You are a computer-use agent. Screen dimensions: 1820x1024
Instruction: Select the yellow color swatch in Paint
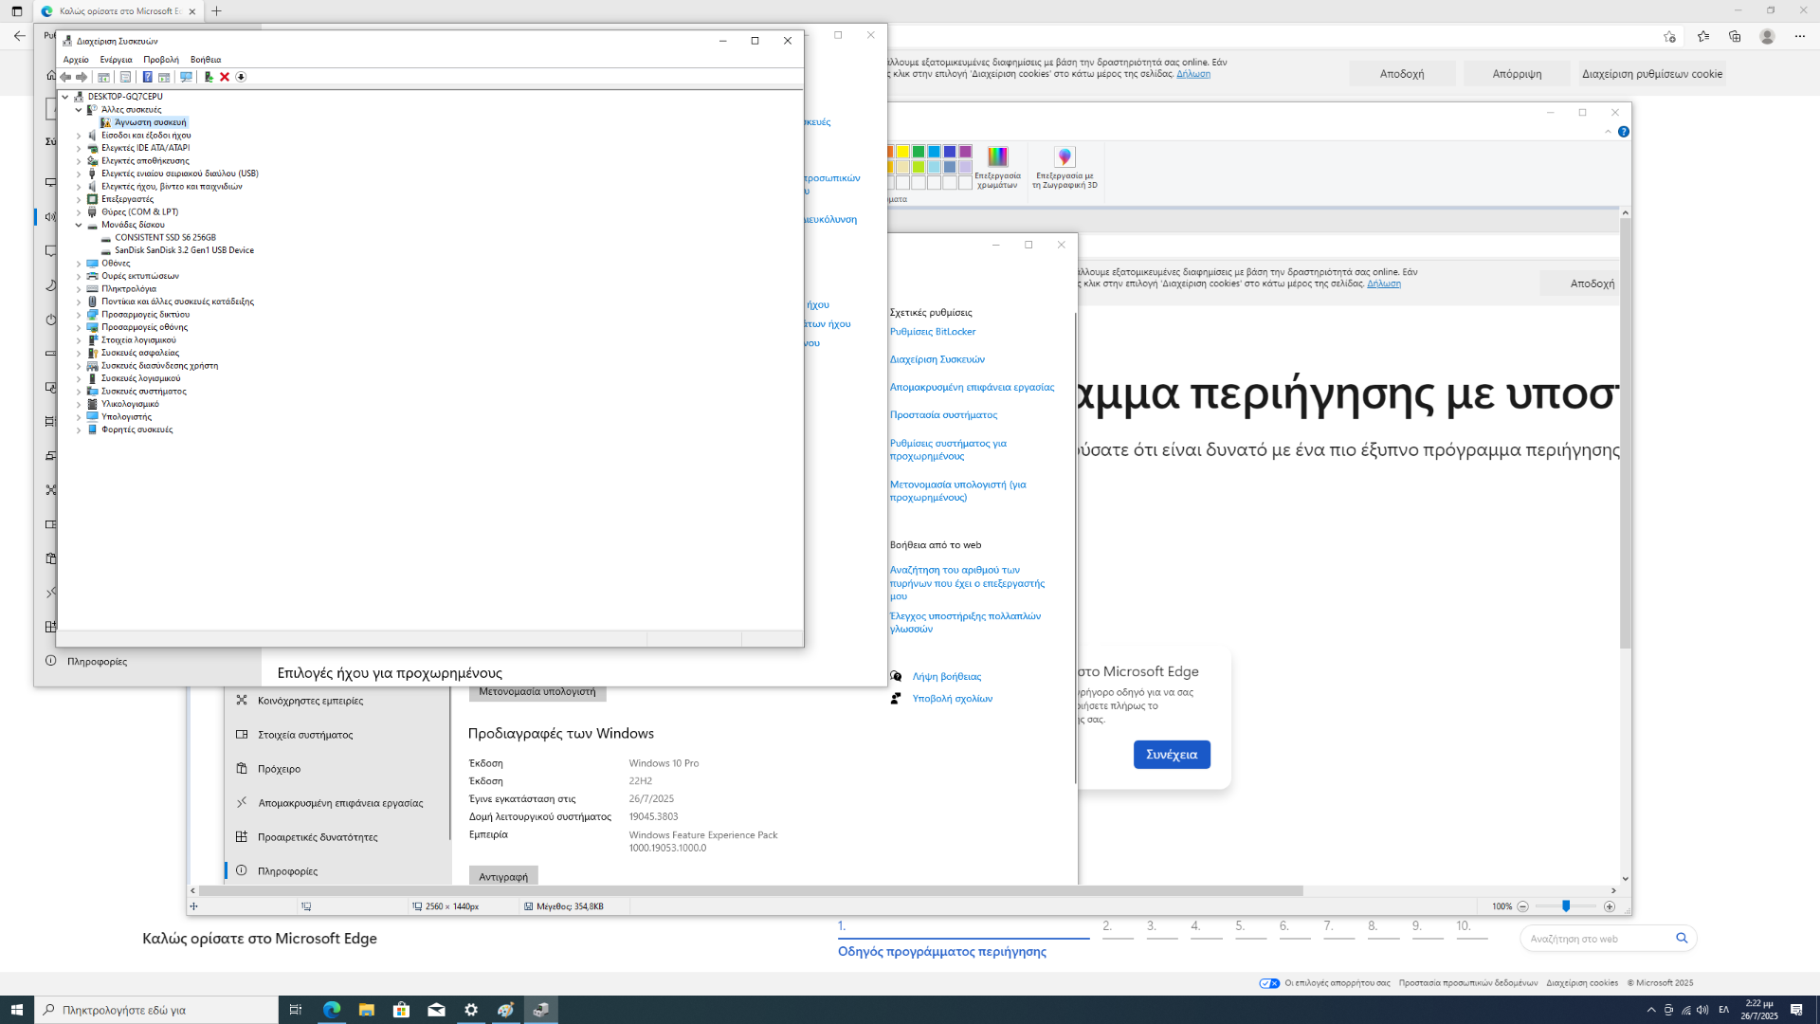[902, 152]
